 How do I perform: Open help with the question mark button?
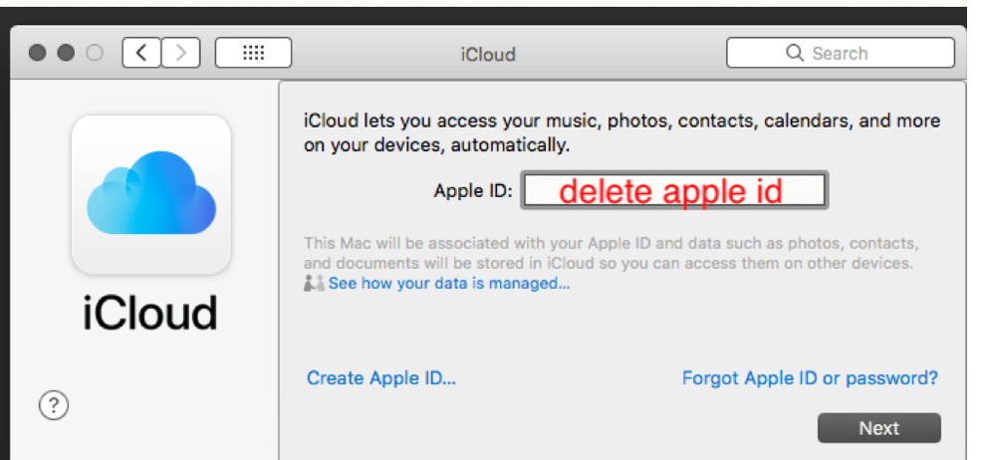pyautogui.click(x=53, y=404)
